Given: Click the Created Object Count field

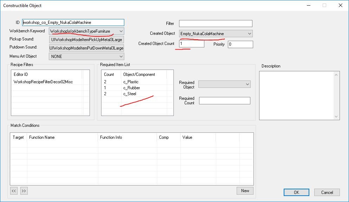Looking at the screenshot, I should click(192, 44).
